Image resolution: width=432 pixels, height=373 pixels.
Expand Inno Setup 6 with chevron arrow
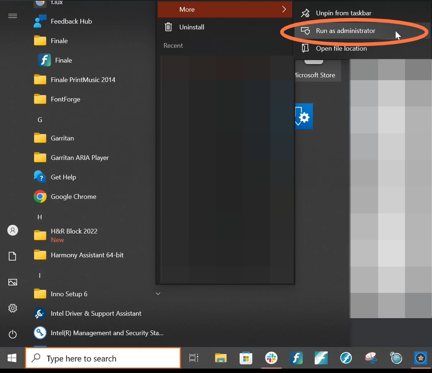tap(158, 293)
